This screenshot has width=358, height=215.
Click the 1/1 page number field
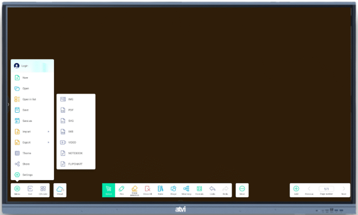pos(326,189)
